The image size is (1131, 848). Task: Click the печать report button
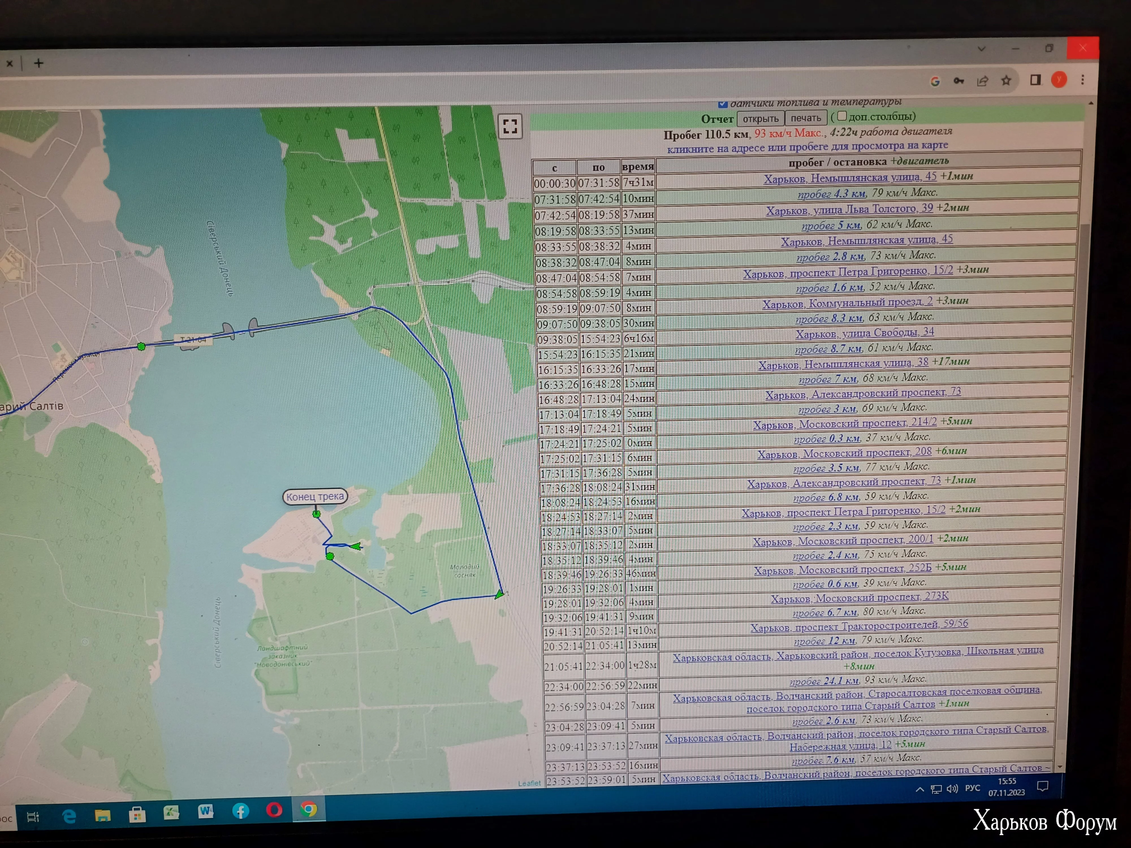click(806, 118)
